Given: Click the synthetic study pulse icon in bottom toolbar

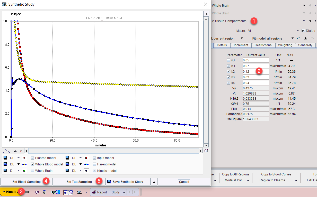Looking at the screenshot, I should [x=80, y=192].
